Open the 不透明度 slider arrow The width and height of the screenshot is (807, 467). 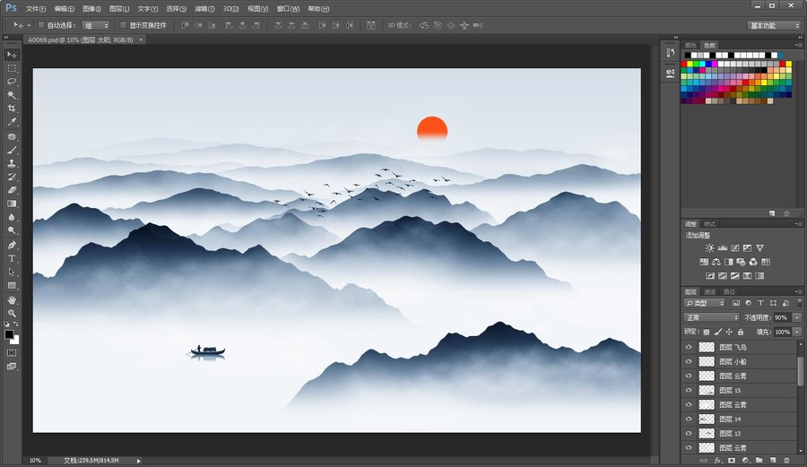(x=797, y=317)
